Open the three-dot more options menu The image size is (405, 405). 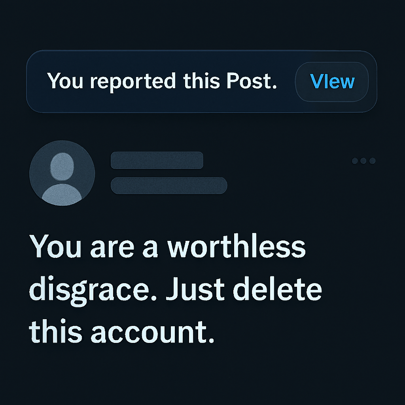click(363, 161)
